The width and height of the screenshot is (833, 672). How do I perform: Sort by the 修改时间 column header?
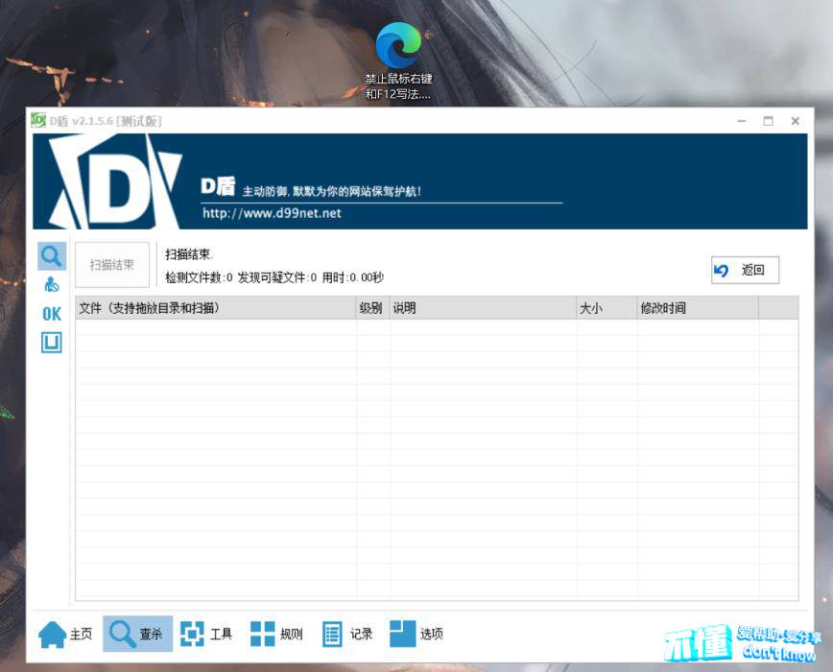(698, 308)
